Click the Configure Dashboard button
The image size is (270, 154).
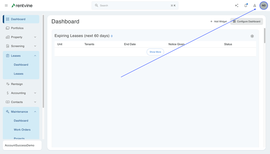point(246,21)
